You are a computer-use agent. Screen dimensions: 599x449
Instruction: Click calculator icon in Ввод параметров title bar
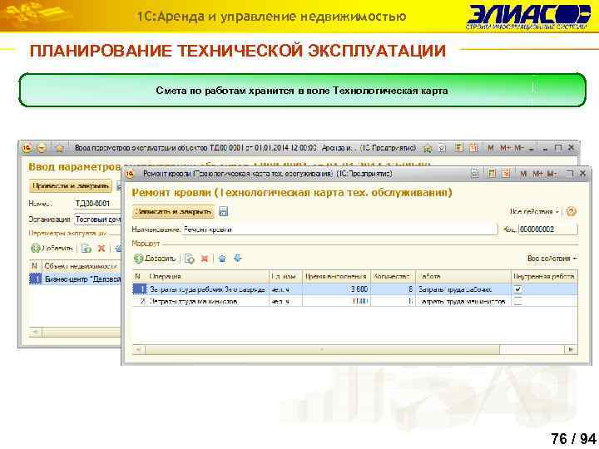459,147
